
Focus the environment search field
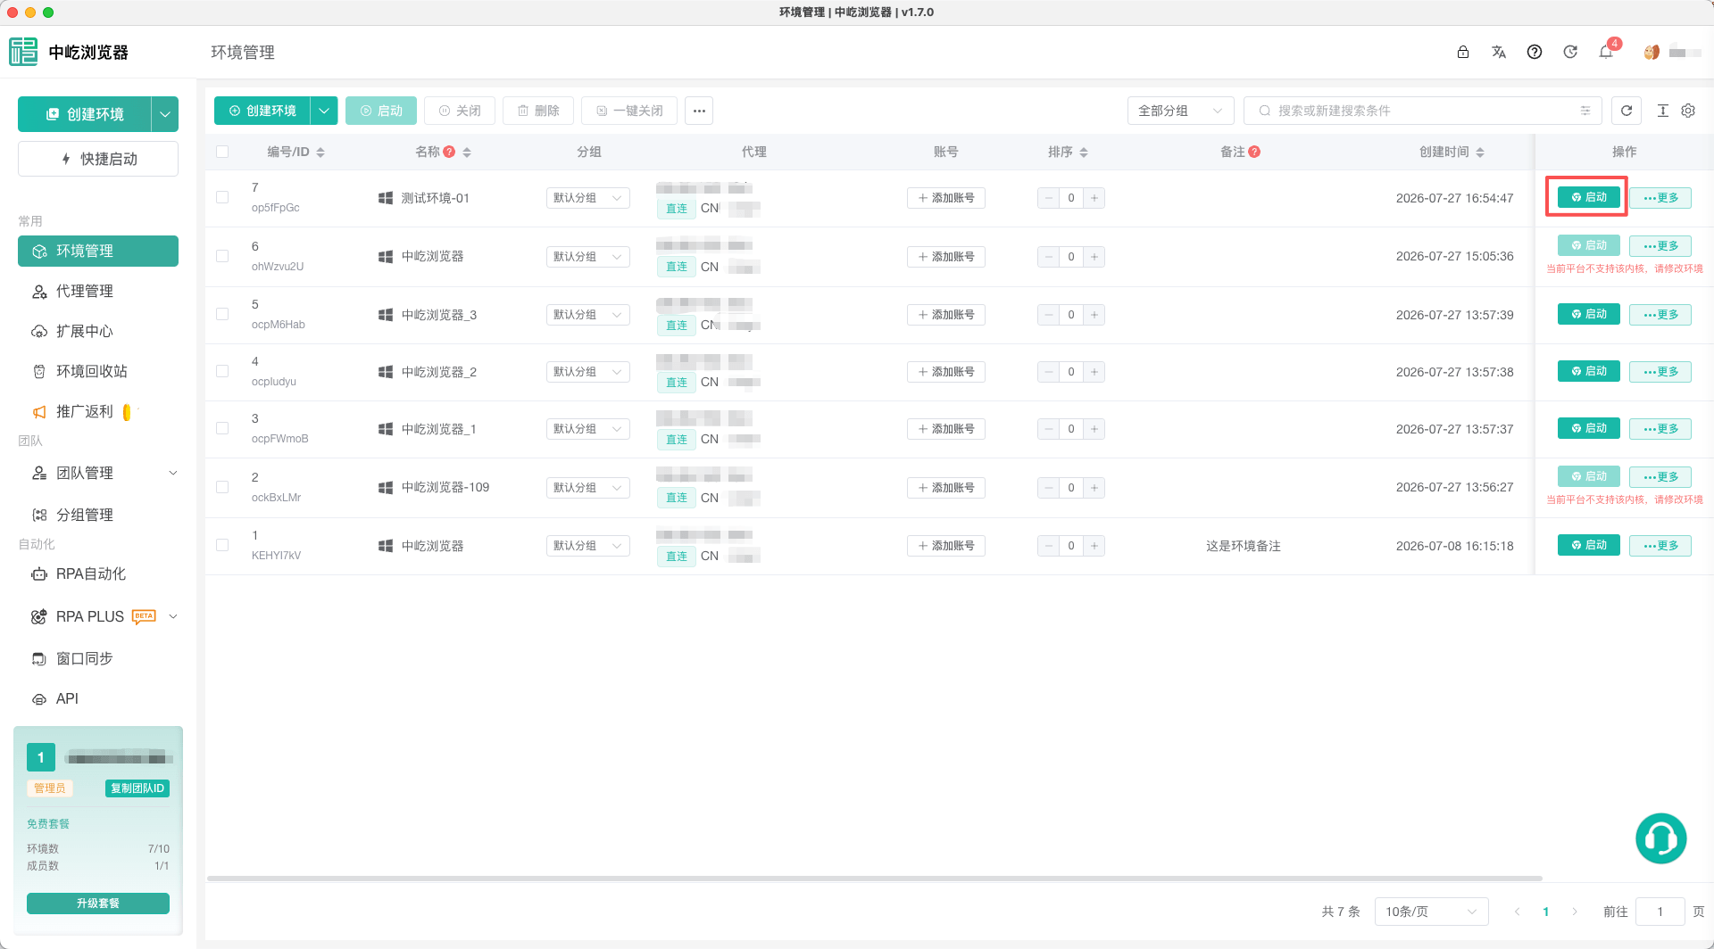[1423, 111]
